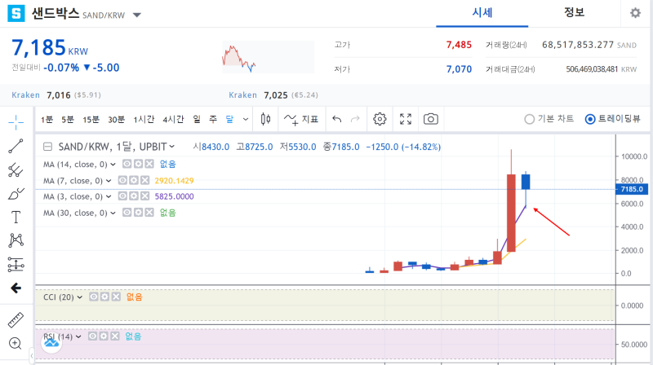Screen dimensions: 653x365
Task: Take a chart snapshot with camera icon
Action: pos(431,119)
